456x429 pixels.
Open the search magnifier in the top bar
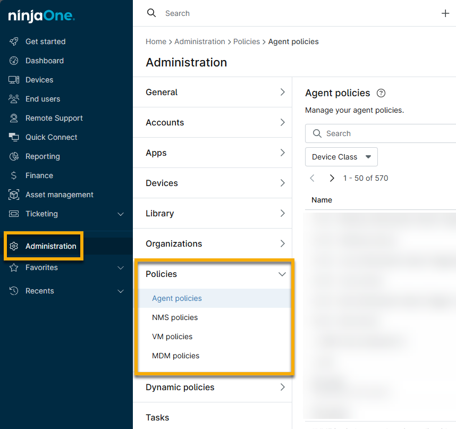[151, 12]
